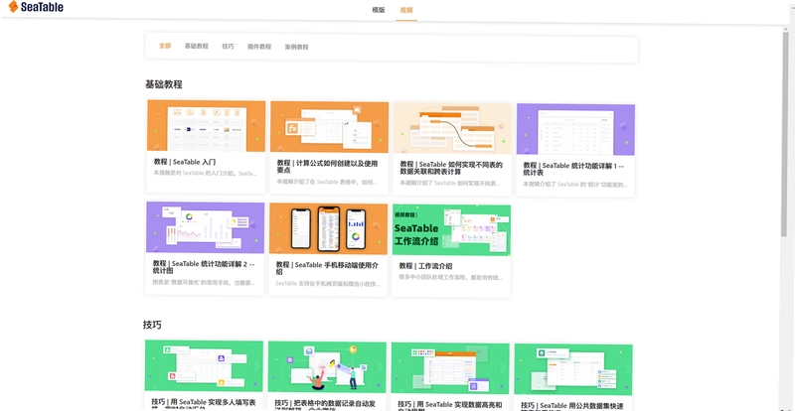Open title 技巧 | 把表格中的数据记录自动发

(327, 404)
